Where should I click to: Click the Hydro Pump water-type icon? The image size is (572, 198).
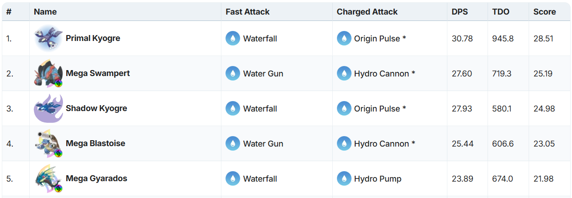(344, 178)
